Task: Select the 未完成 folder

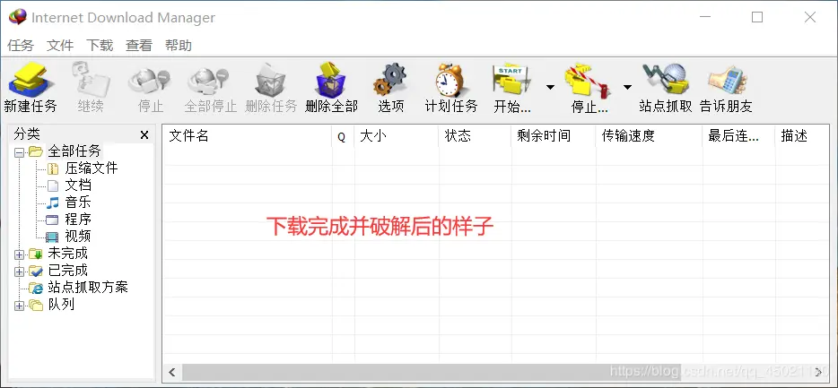Action: pyautogui.click(x=68, y=254)
